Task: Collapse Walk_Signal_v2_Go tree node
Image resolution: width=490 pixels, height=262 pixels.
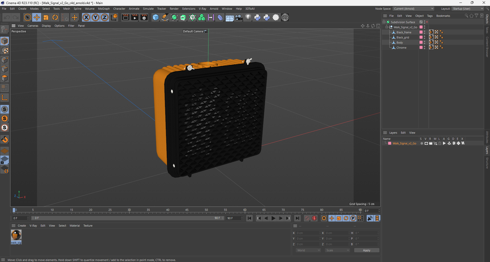Action: pos(387,27)
